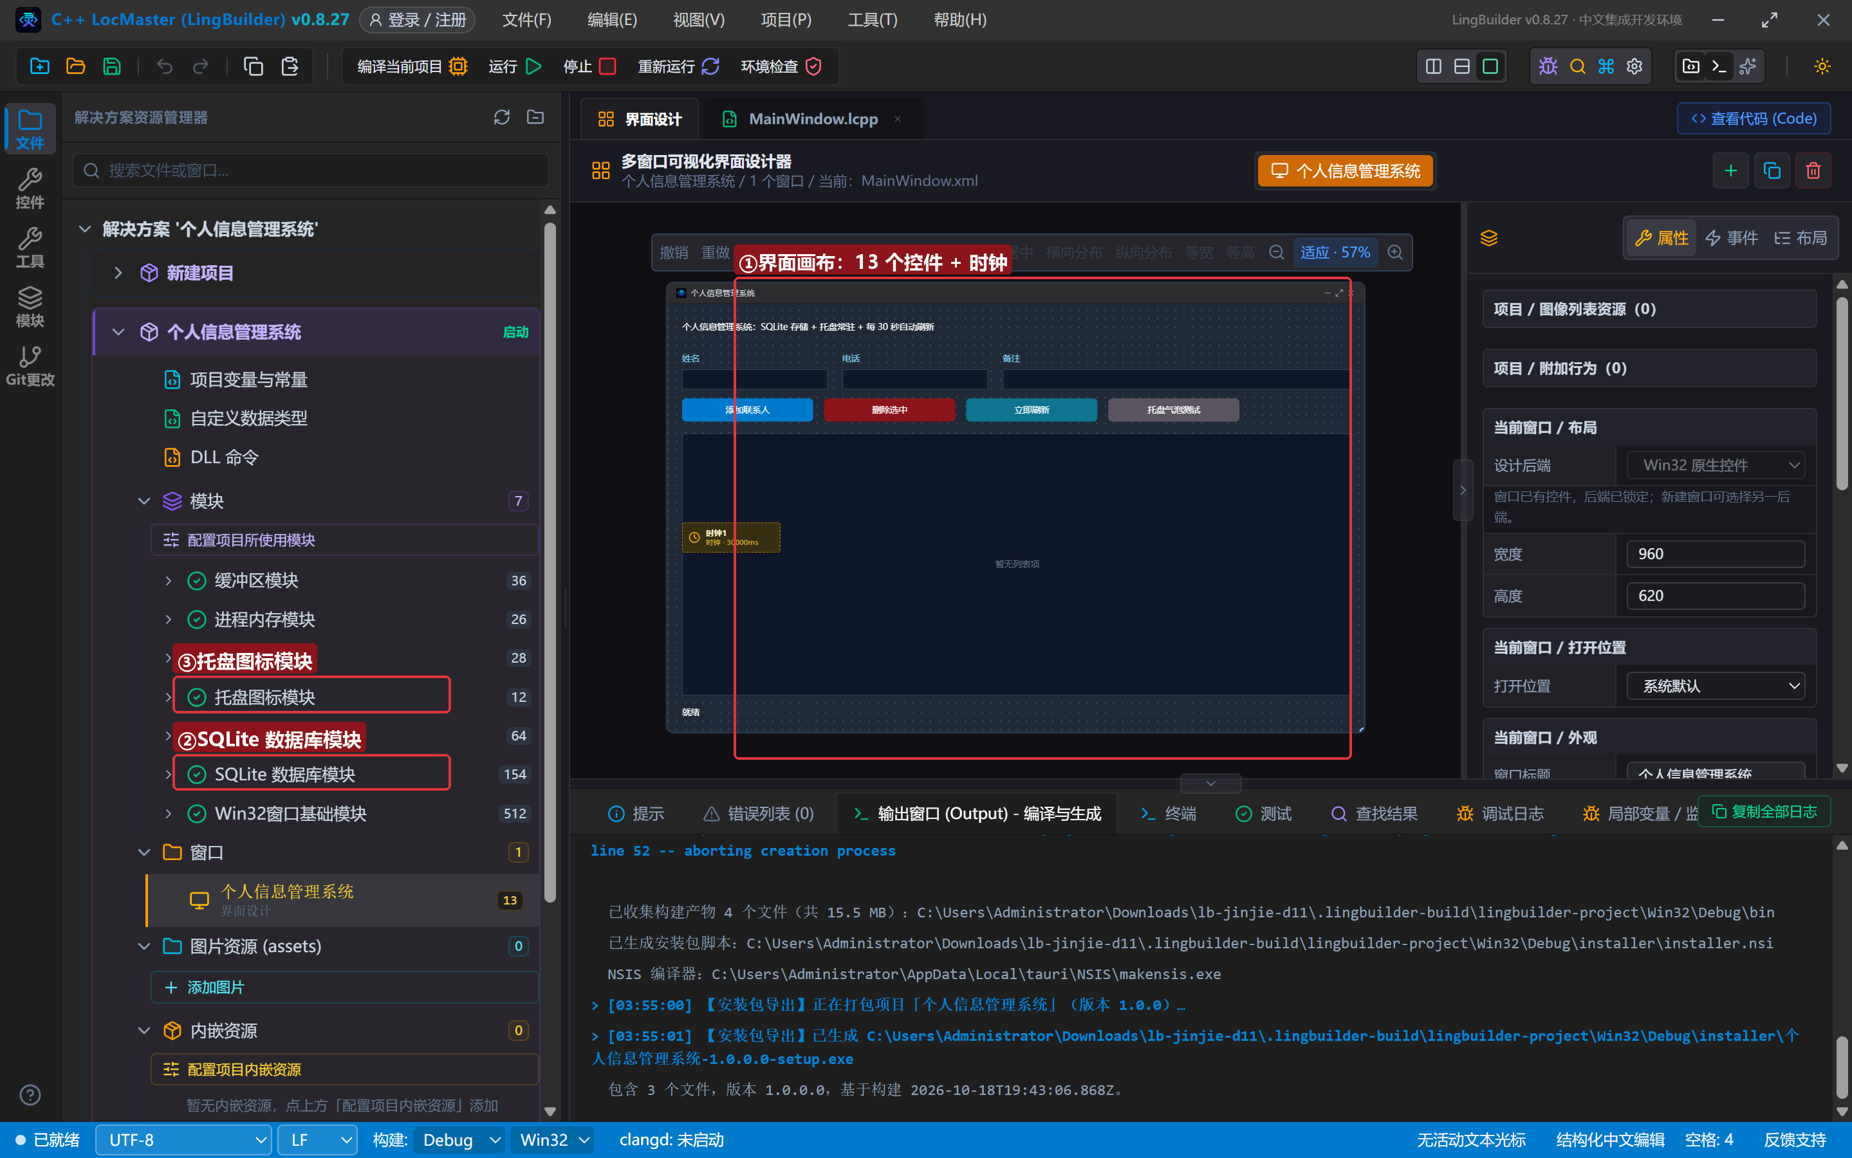This screenshot has width=1852, height=1158.
Task: Click the new project icon in toolbar
Action: 39,67
